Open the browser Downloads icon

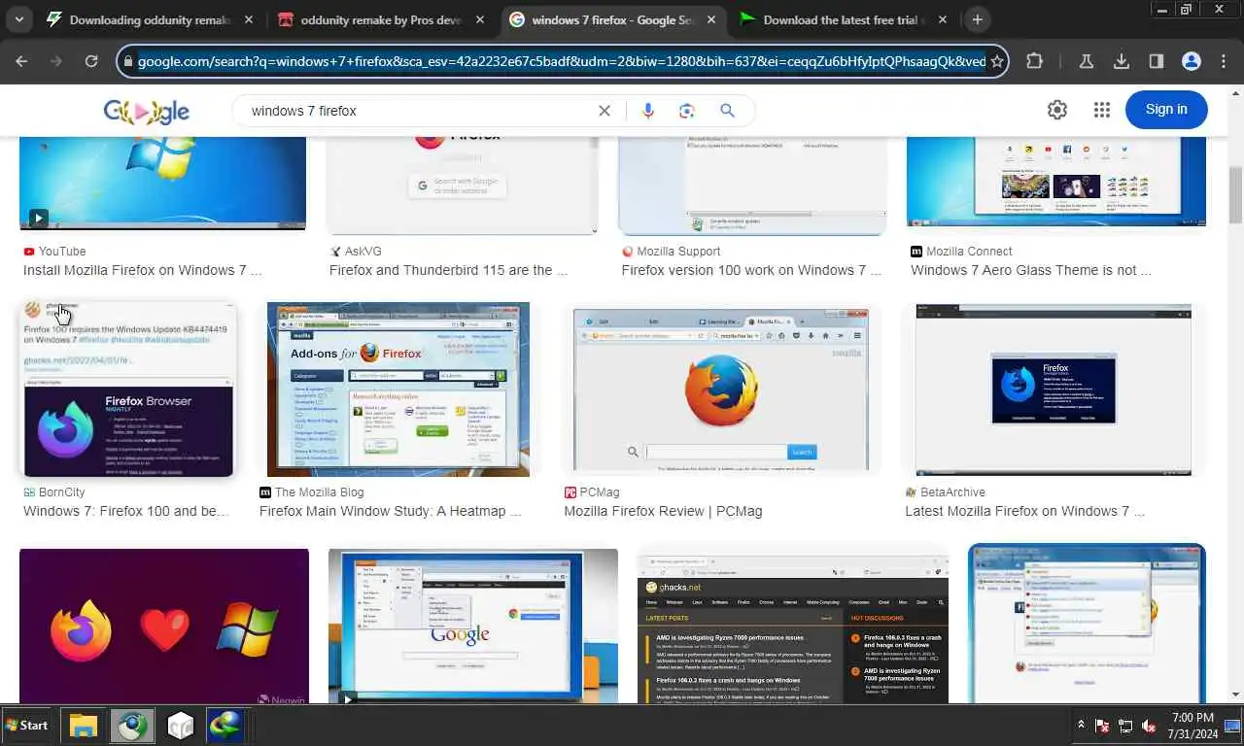point(1122,61)
